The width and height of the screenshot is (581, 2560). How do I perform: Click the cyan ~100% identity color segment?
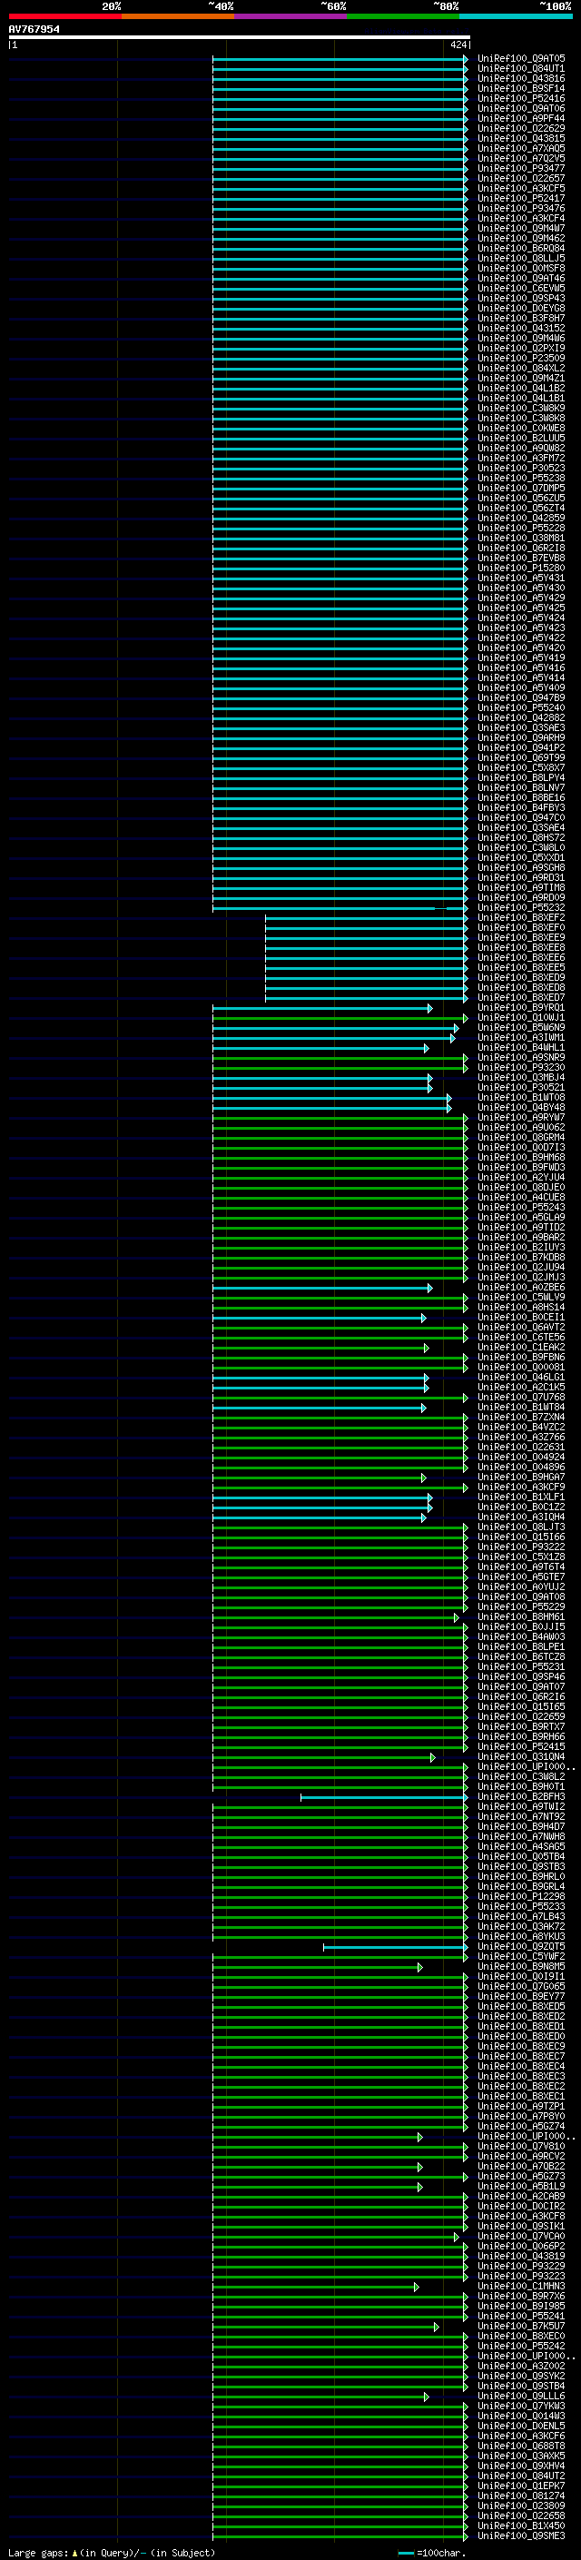tap(517, 16)
